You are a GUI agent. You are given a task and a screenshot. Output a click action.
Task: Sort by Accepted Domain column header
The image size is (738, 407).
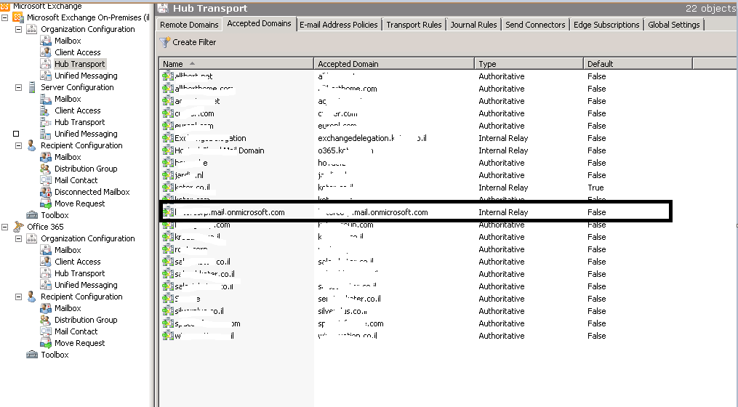[x=394, y=63]
